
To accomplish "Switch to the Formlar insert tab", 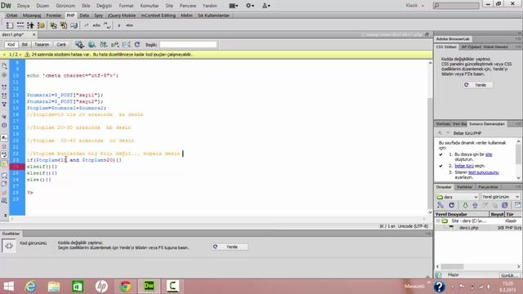I will tap(54, 16).
